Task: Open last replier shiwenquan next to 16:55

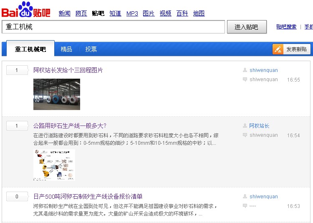Action: point(264,79)
